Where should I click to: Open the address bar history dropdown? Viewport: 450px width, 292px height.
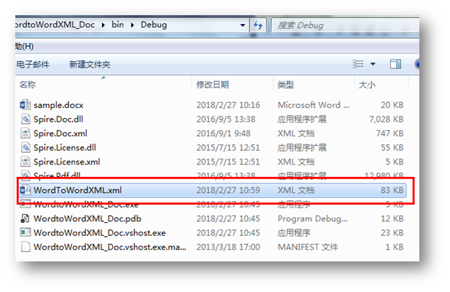243,25
